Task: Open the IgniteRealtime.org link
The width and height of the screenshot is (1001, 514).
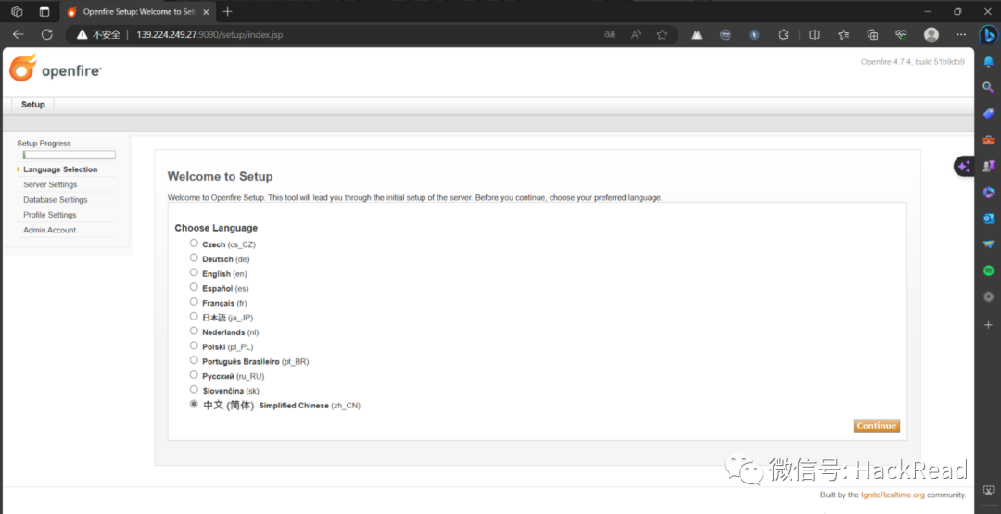Action: click(893, 495)
